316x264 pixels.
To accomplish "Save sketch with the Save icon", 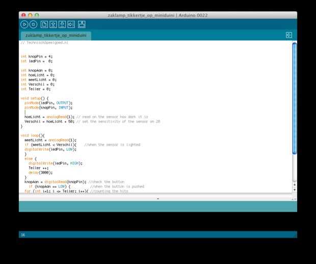I will (62, 24).
